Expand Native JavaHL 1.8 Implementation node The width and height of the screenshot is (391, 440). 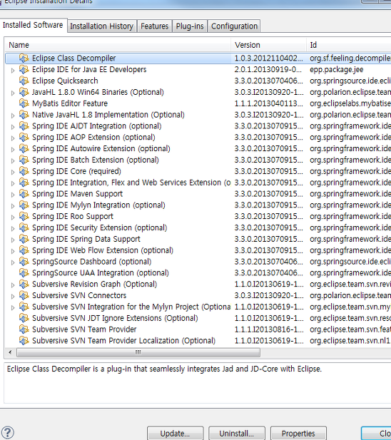coord(13,116)
